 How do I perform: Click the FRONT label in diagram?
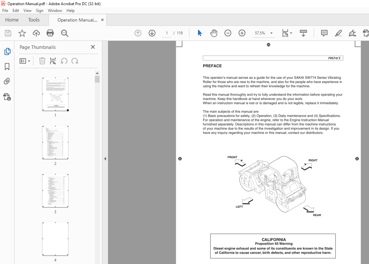pyautogui.click(x=232, y=157)
